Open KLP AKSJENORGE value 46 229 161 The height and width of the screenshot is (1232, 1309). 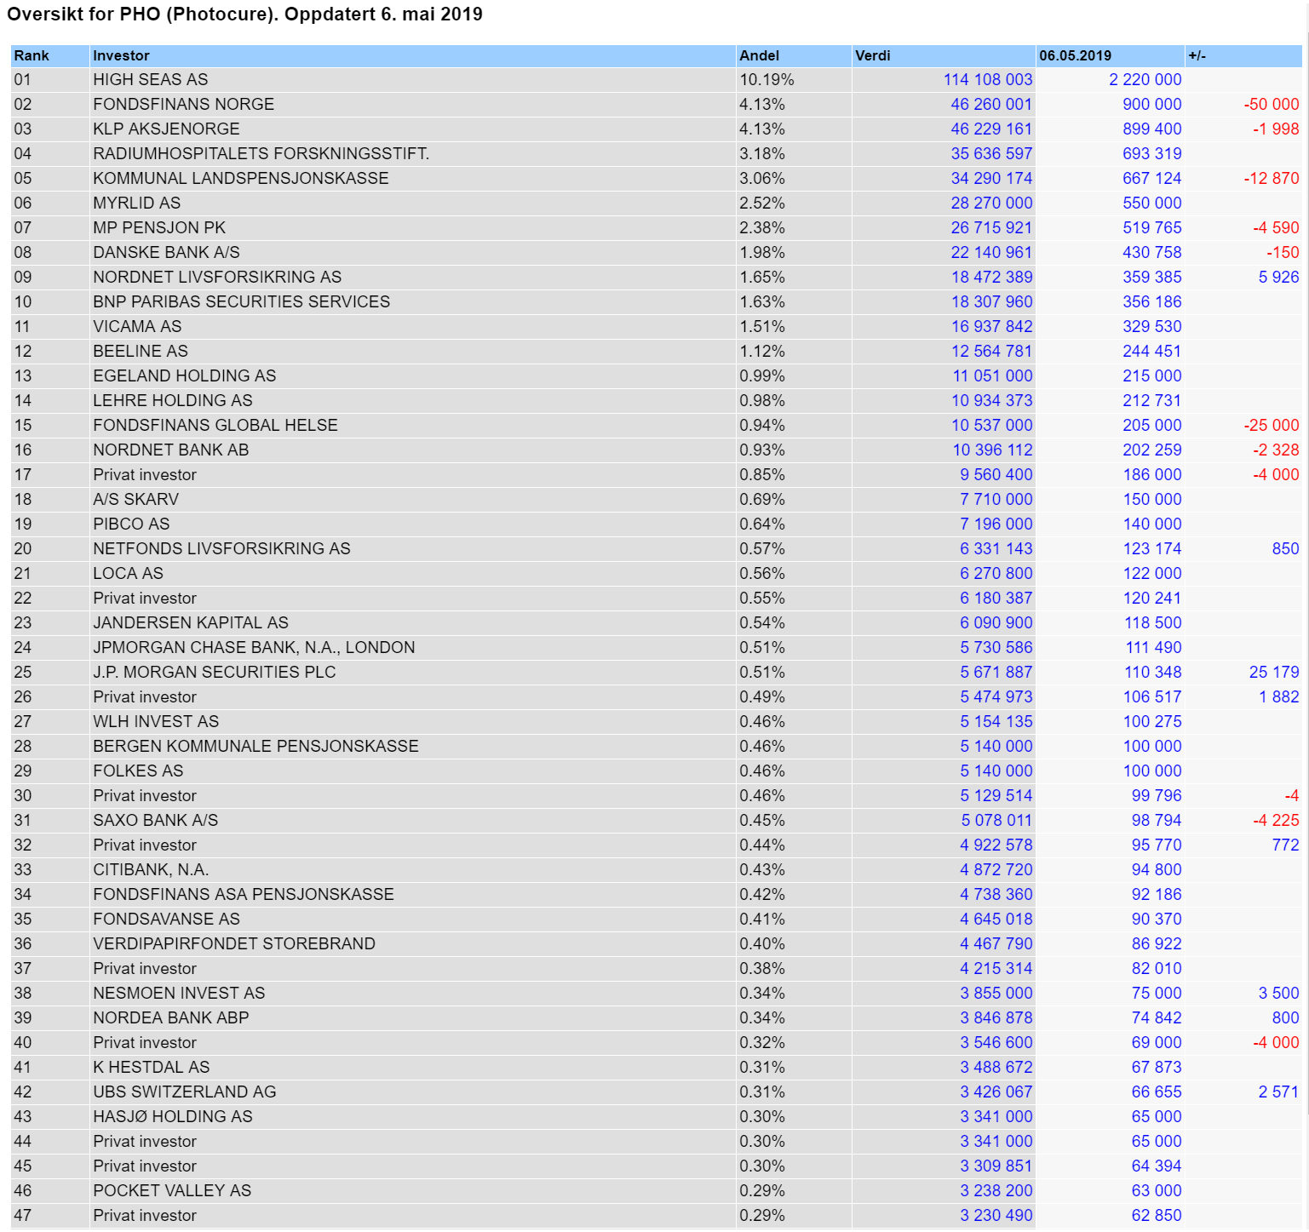[x=991, y=129]
